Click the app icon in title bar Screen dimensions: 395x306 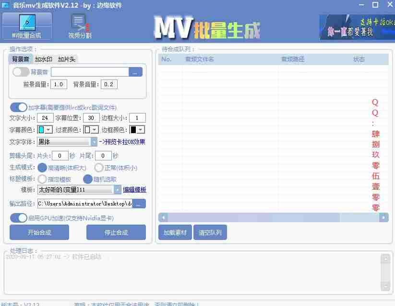pos(5,5)
